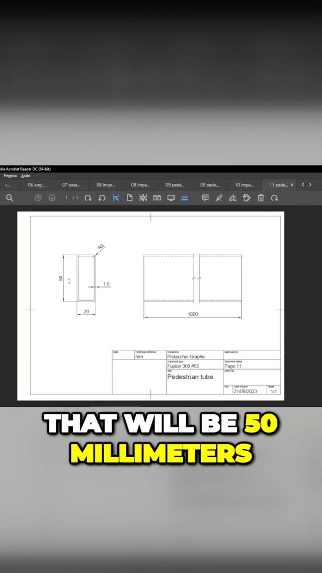This screenshot has height=573, width=322.
Task: Click the zoom out magnifier icon
Action: [x=10, y=198]
